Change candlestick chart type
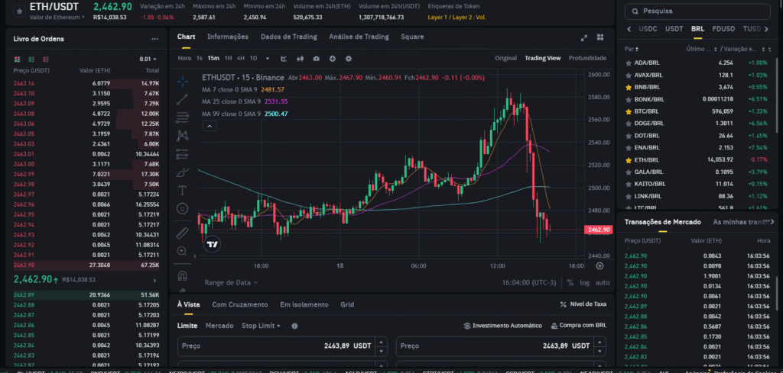 (x=300, y=58)
